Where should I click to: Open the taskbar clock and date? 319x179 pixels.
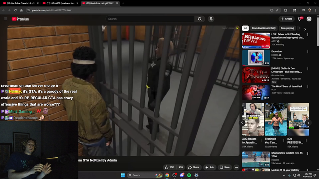(307, 175)
